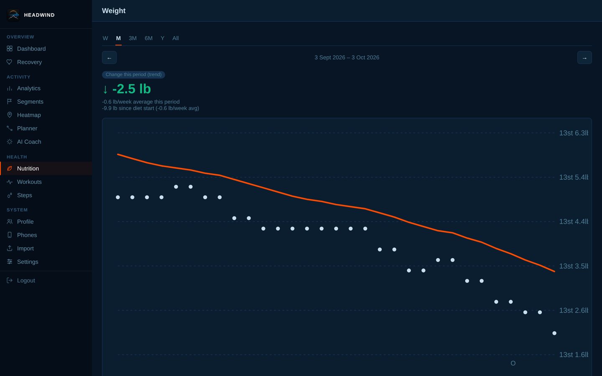Image resolution: width=602 pixels, height=376 pixels.
Task: Click the Weight page title
Action: (114, 11)
